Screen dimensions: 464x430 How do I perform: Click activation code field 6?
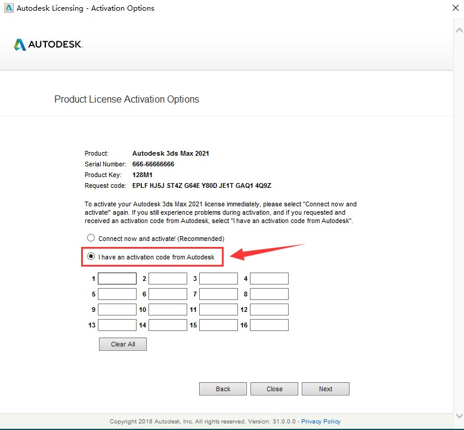pyautogui.click(x=168, y=294)
